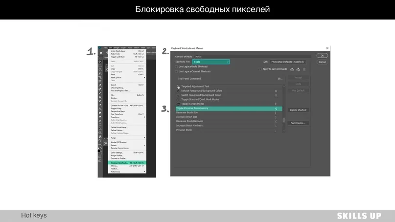Screen dimensions: 395x222
Task: Select the Eraser tool
Action: (100, 105)
